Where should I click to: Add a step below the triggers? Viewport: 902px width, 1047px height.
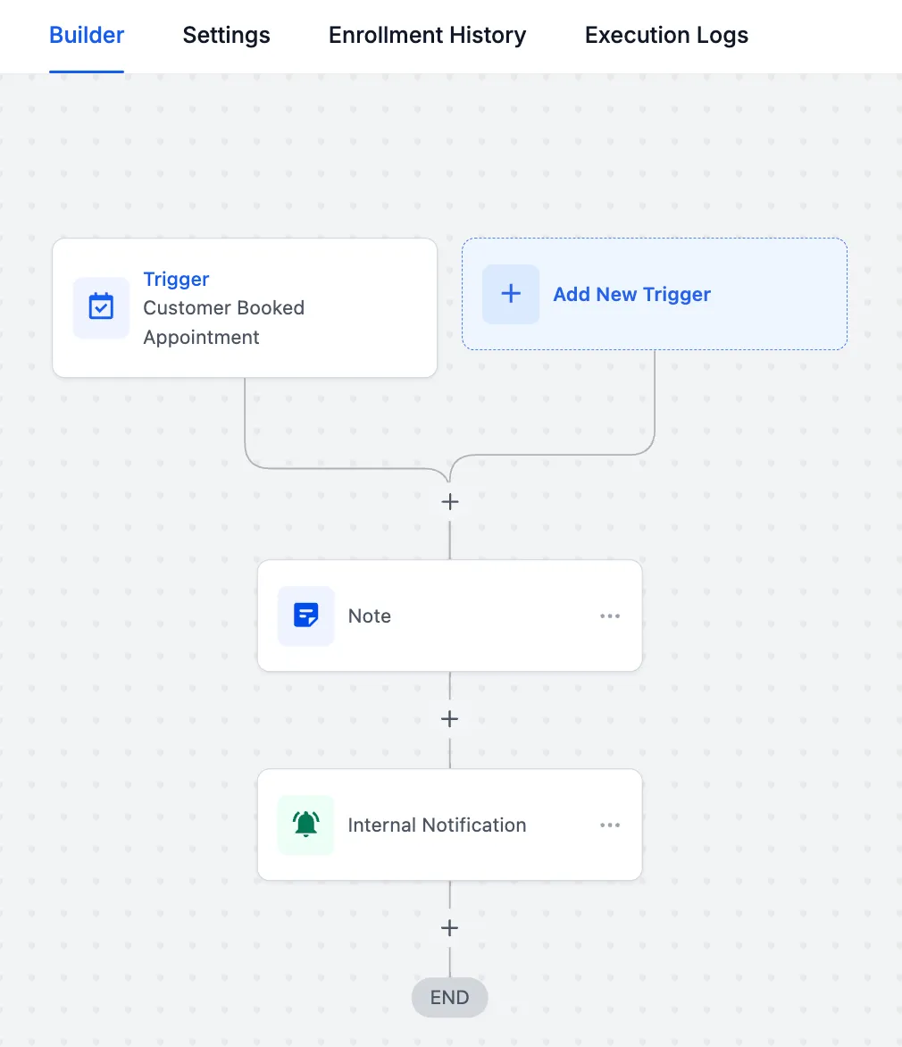pyautogui.click(x=450, y=502)
